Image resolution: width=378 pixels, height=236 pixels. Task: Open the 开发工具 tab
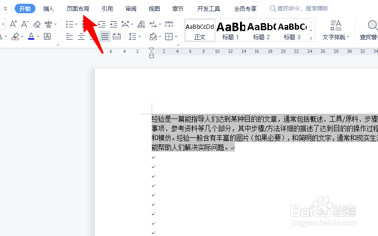pyautogui.click(x=209, y=8)
